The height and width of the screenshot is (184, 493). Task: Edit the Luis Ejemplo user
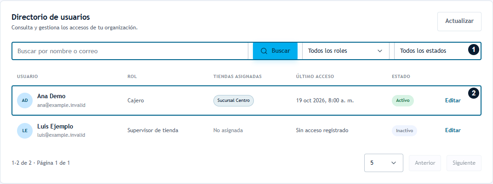453,130
